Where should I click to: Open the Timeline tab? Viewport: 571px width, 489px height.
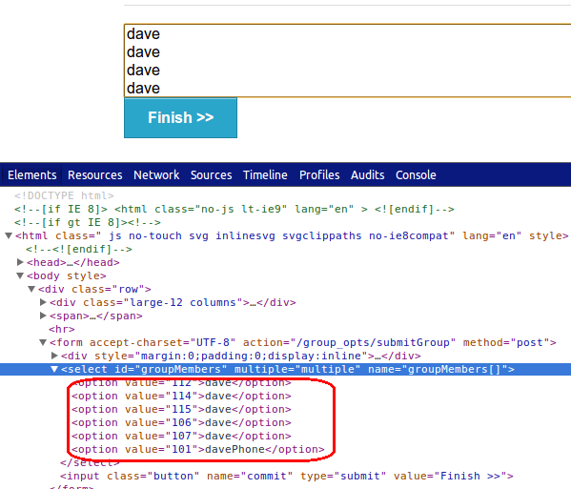click(265, 175)
